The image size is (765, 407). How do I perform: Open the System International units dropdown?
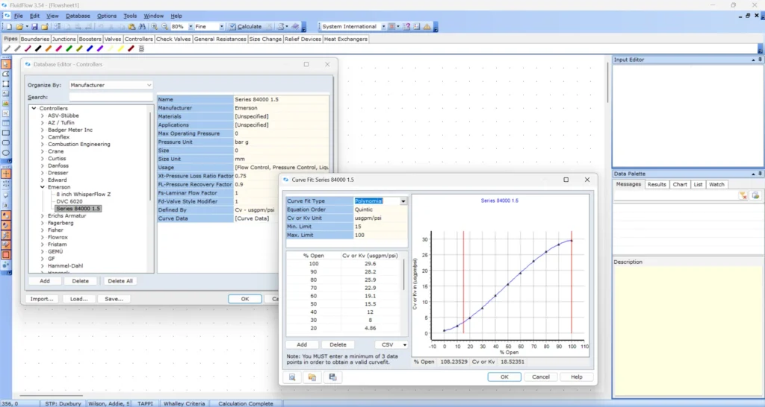click(383, 27)
